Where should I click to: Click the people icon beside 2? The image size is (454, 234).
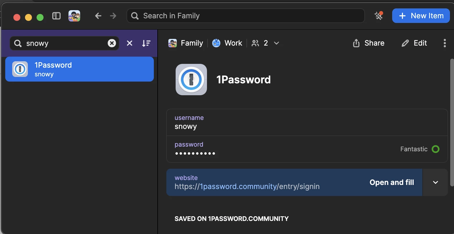(x=255, y=43)
